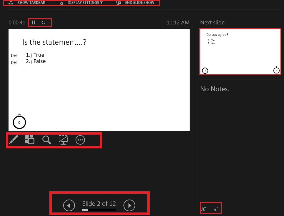Click the current slide preview
The height and width of the screenshot is (216, 284).
pyautogui.click(x=99, y=80)
